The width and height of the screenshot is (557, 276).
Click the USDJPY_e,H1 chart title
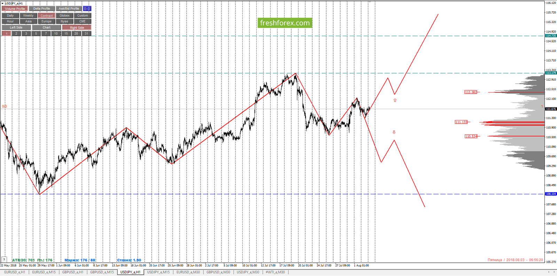point(14,3)
